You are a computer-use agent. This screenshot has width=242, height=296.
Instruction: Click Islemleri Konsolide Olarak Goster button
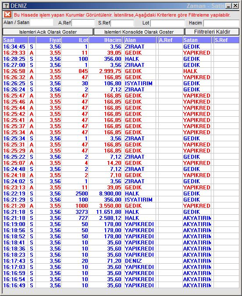(139, 32)
